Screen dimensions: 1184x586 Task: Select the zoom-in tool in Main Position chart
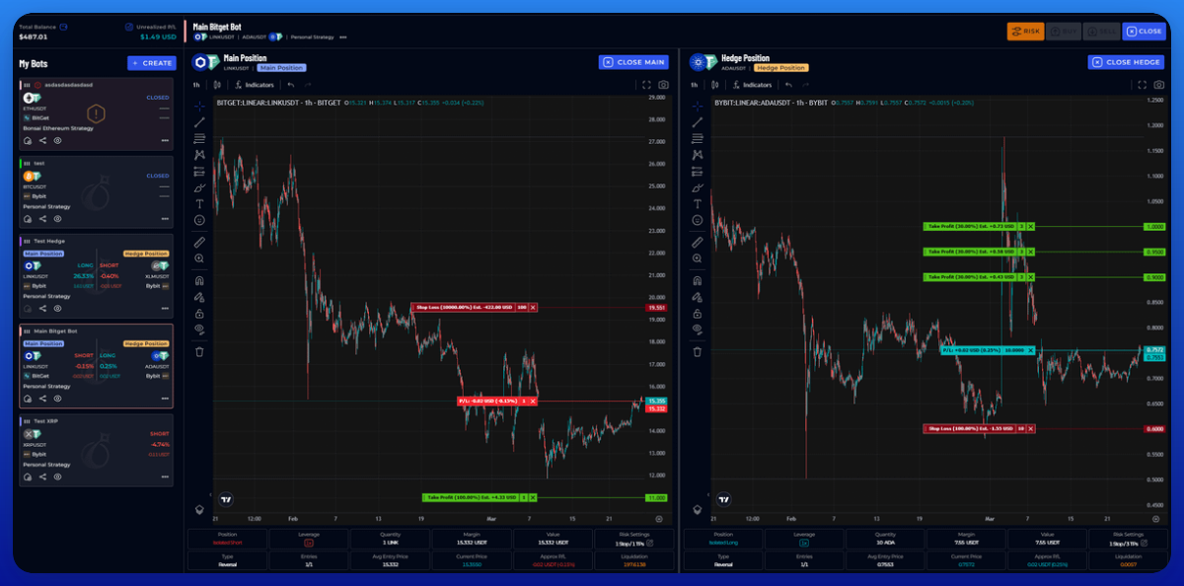(199, 258)
